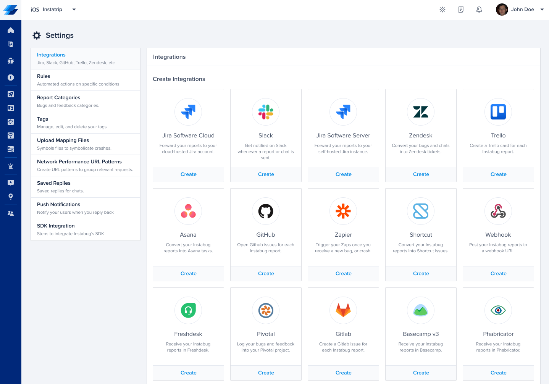The image size is (549, 384).
Task: Create a Pivotal integration
Action: (x=266, y=373)
